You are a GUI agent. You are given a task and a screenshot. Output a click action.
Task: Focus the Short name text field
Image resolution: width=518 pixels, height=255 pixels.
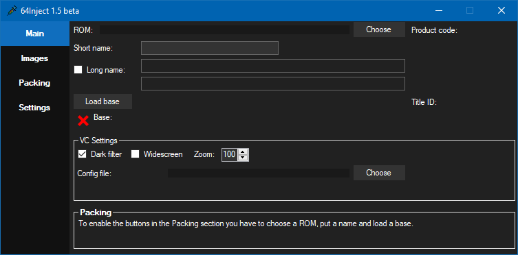coord(209,48)
